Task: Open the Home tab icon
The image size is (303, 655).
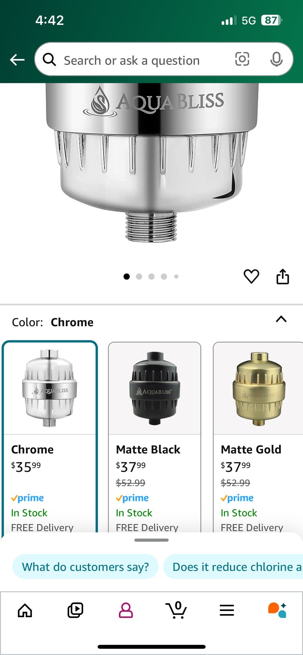Action: pyautogui.click(x=25, y=610)
